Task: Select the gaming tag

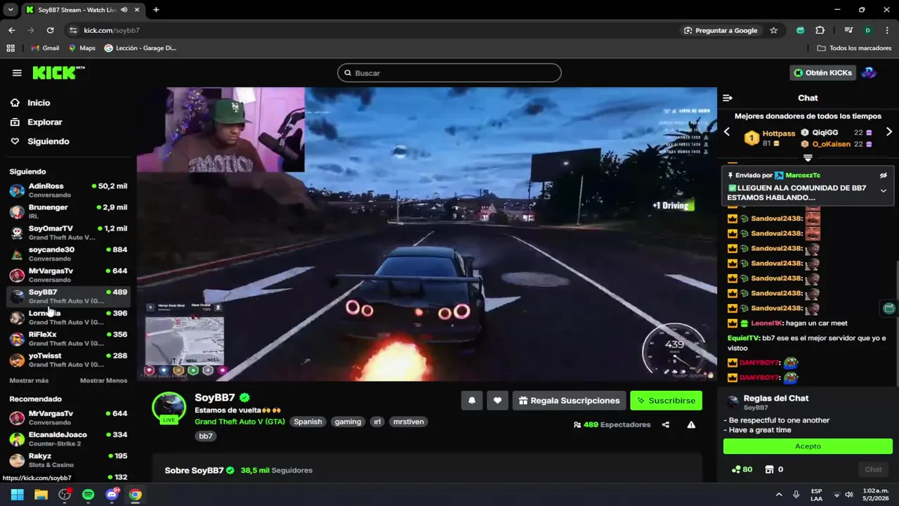Action: [x=348, y=422]
